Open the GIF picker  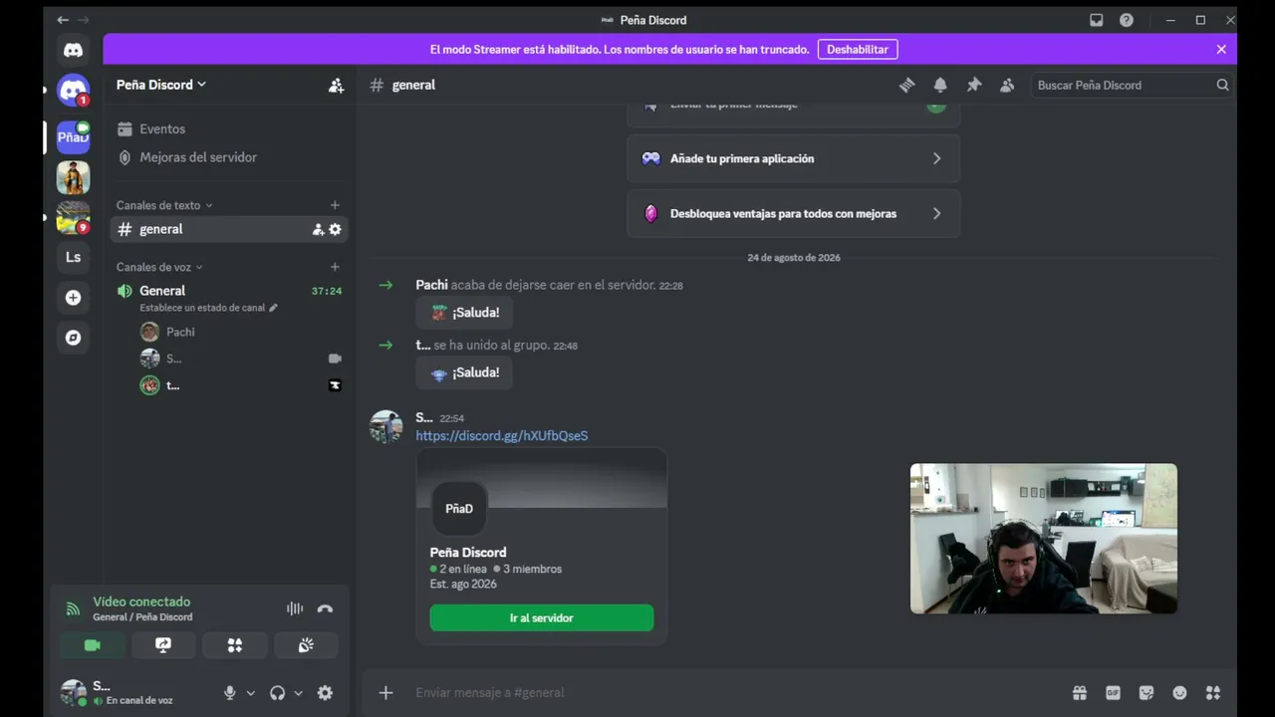click(x=1113, y=693)
